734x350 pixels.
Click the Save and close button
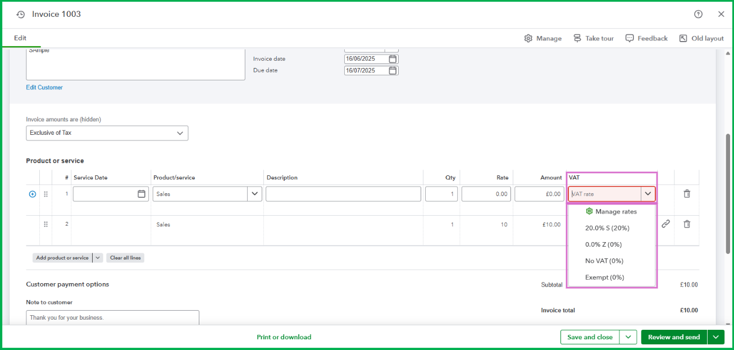(590, 337)
